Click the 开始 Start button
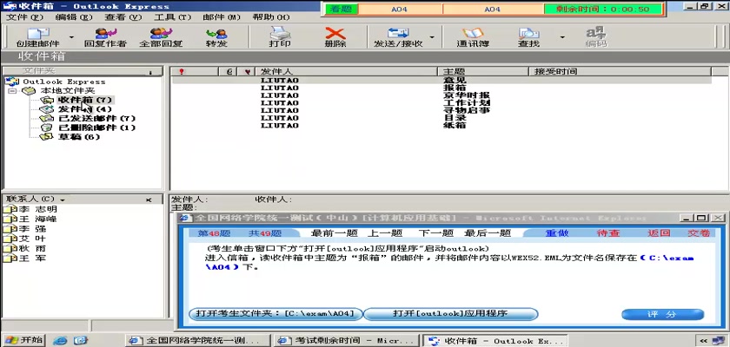This screenshot has width=730, height=347. (23, 340)
